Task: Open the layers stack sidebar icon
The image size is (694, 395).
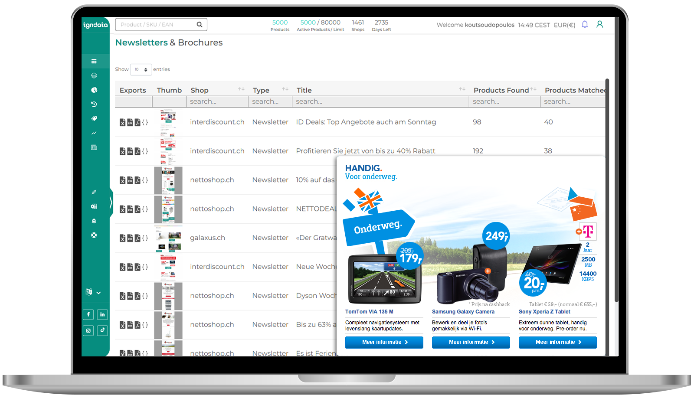Action: coord(94,75)
